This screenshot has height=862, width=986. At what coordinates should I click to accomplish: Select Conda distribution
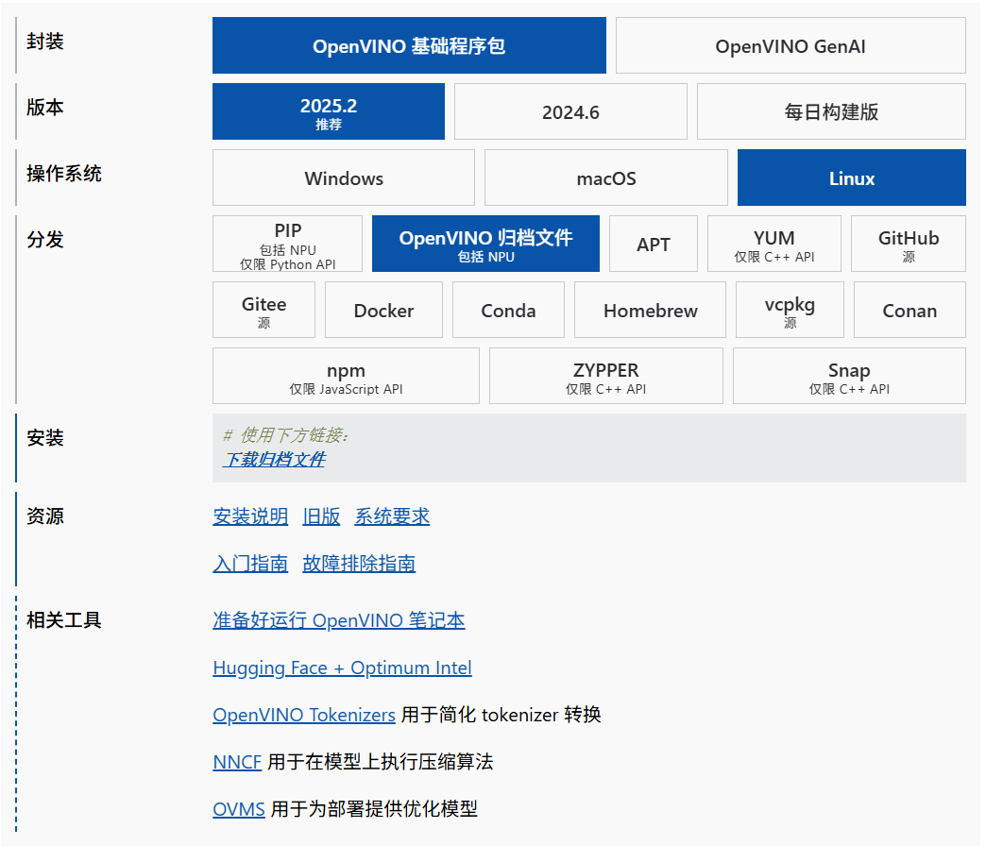(508, 310)
